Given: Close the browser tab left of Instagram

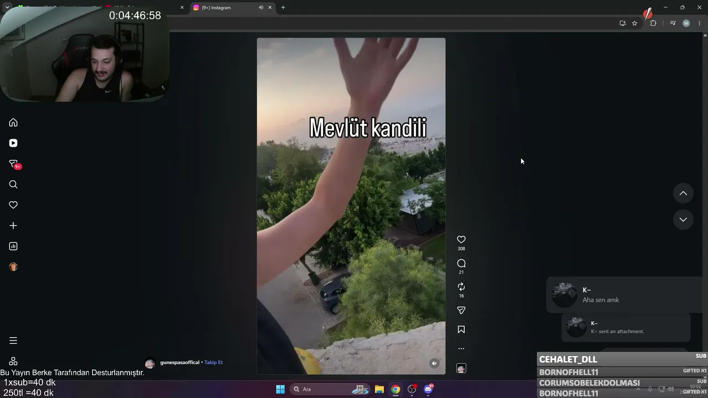Looking at the screenshot, I should (182, 8).
